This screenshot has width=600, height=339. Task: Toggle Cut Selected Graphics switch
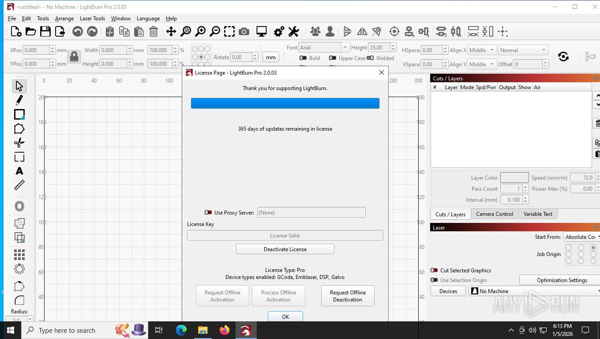click(x=434, y=271)
